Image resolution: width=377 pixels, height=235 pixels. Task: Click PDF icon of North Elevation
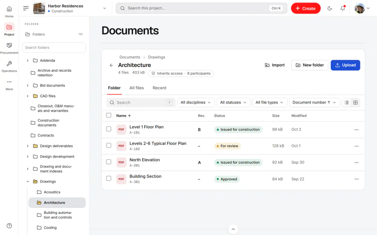(x=121, y=162)
